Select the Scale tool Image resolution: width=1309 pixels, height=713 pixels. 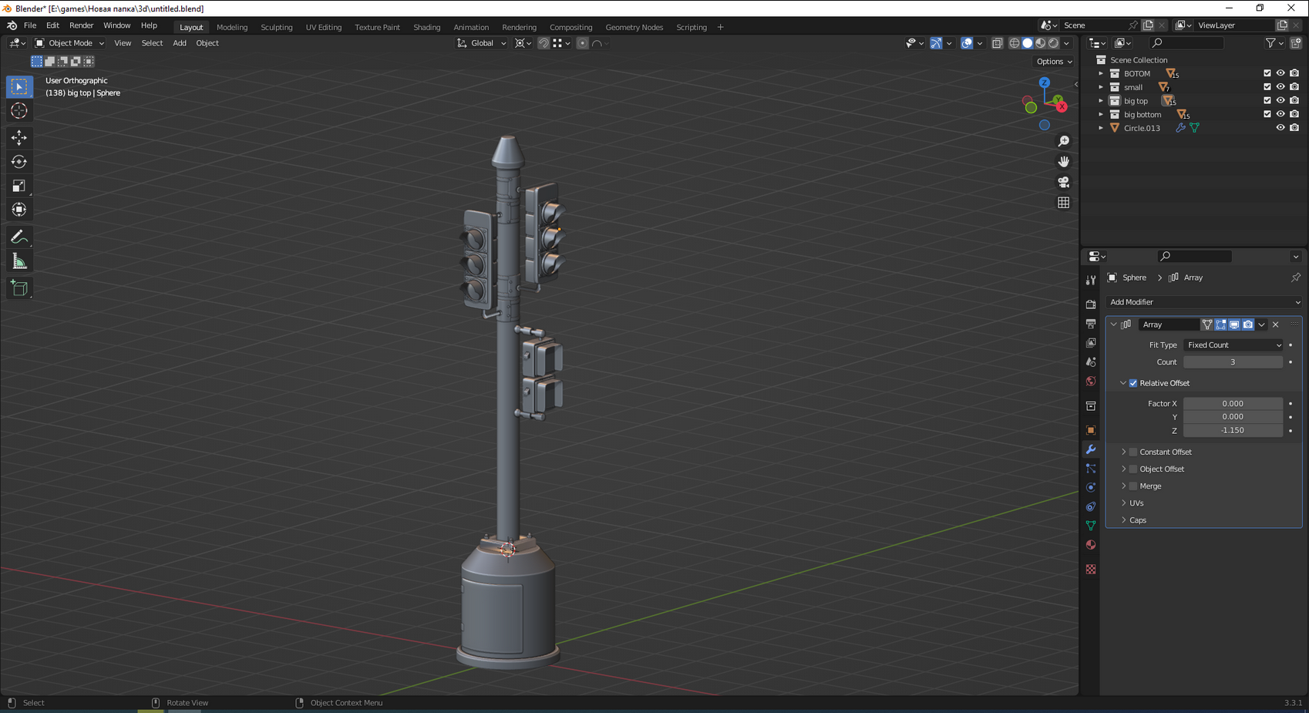click(19, 186)
